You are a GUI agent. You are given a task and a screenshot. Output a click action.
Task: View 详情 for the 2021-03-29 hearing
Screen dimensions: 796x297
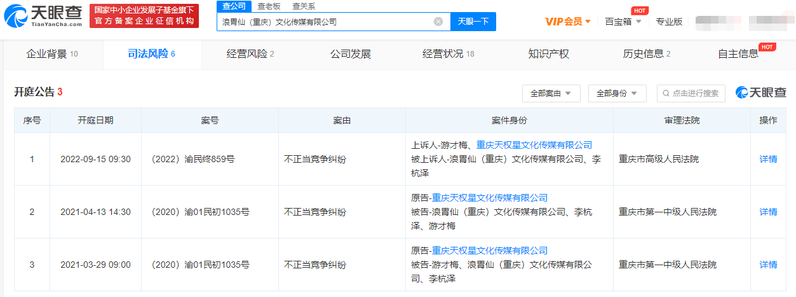(x=768, y=265)
